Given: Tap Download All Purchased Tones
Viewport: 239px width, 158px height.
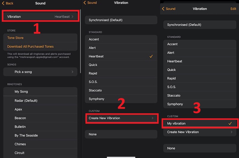Looking at the screenshot, I should [x=30, y=47].
